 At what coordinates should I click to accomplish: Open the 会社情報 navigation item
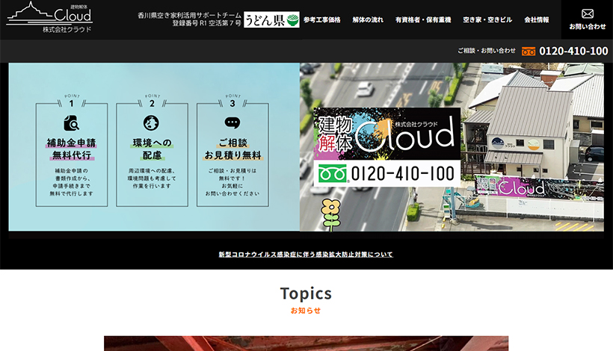(x=536, y=20)
